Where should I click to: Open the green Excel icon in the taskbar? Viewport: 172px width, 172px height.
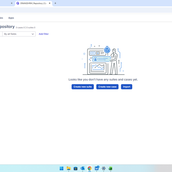pos(111,169)
